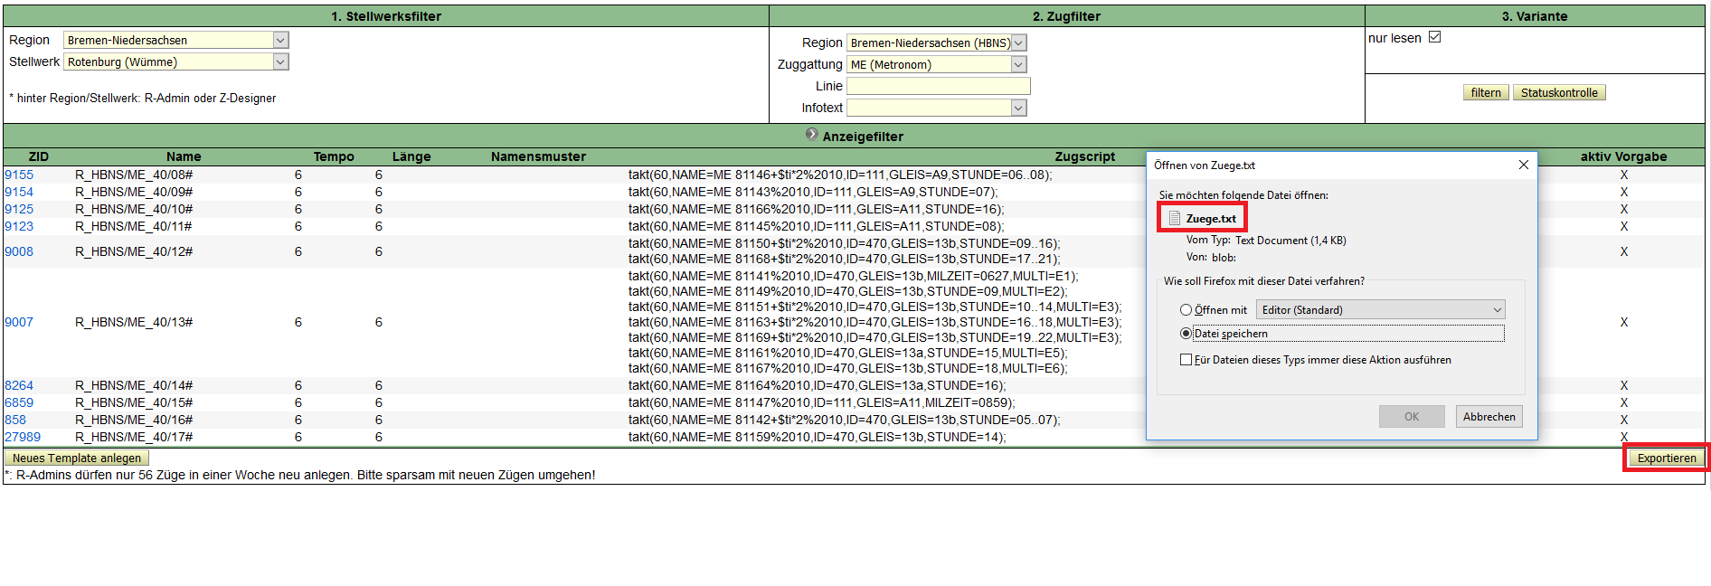Select the Datei speichern radio option
1711x586 pixels.
point(1186,334)
